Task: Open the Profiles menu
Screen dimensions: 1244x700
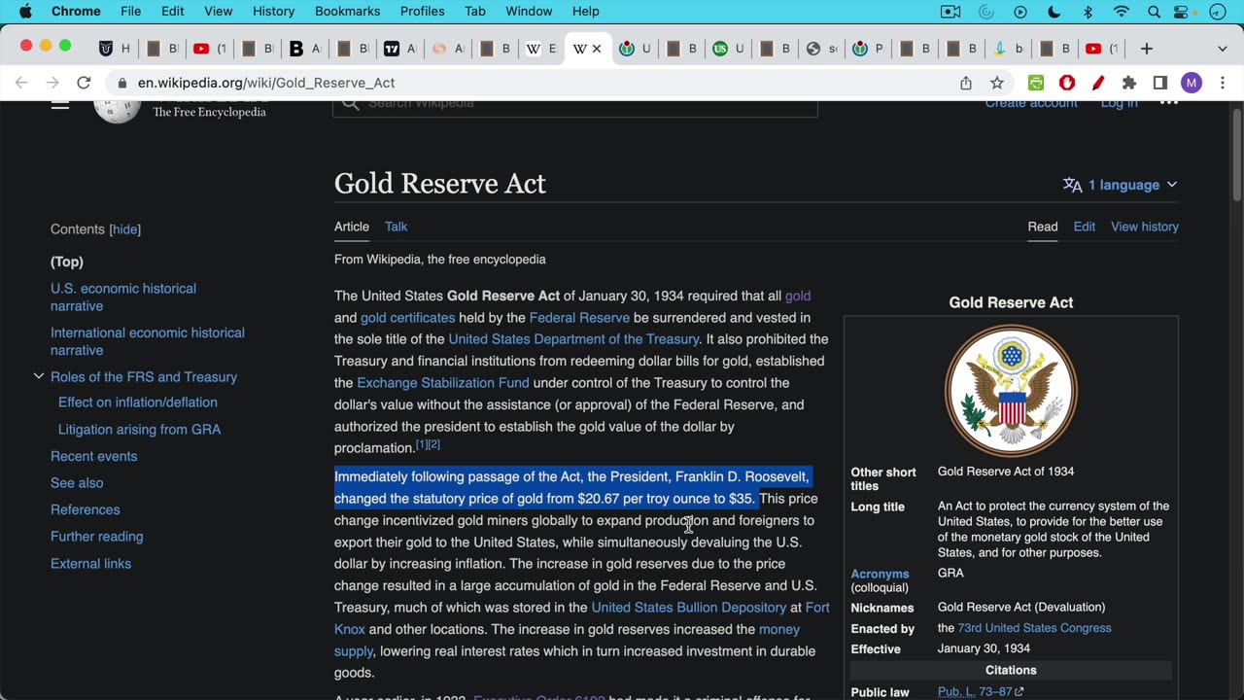Action: point(423,11)
